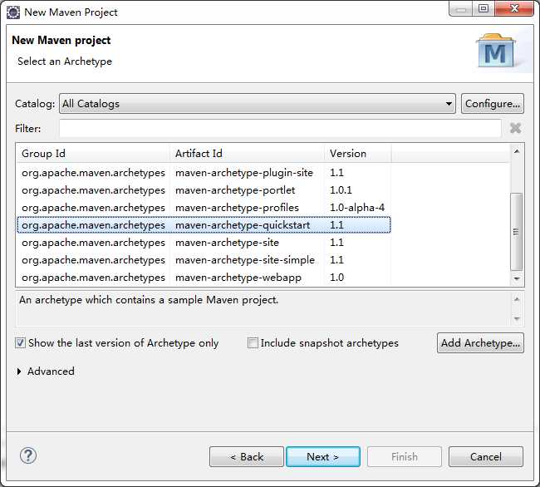This screenshot has height=487, width=540.
Task: Focus the Filter text field
Action: [280, 129]
